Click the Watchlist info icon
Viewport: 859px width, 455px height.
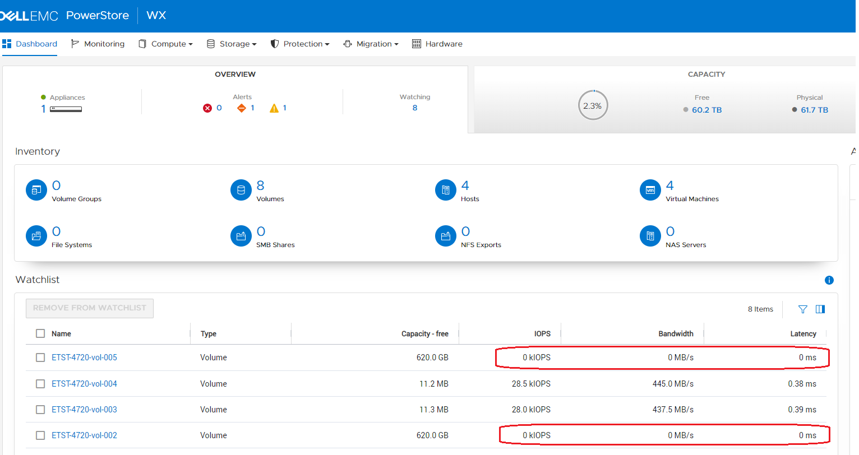point(829,280)
